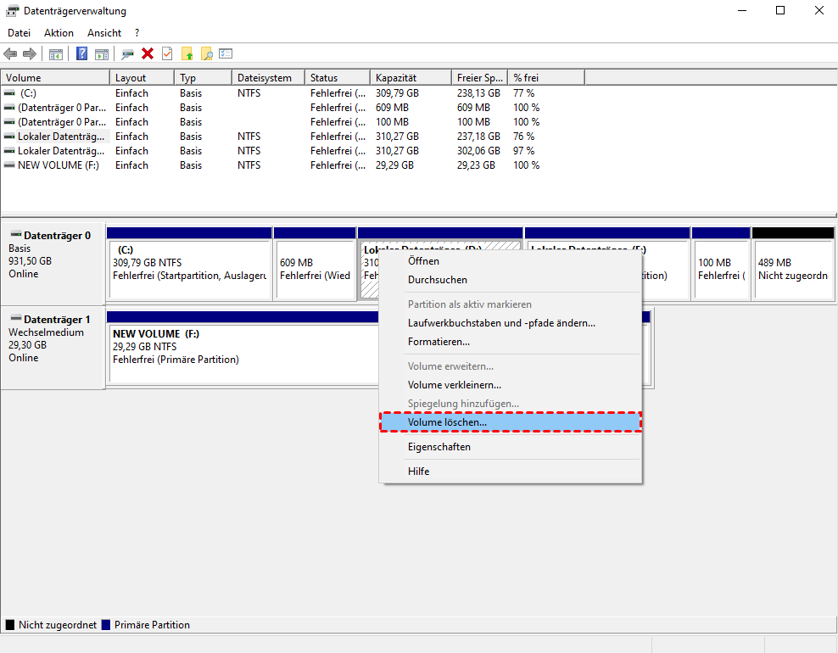
Task: Click the drive icon of NEW VOLUME (F:) row
Action: (9, 165)
